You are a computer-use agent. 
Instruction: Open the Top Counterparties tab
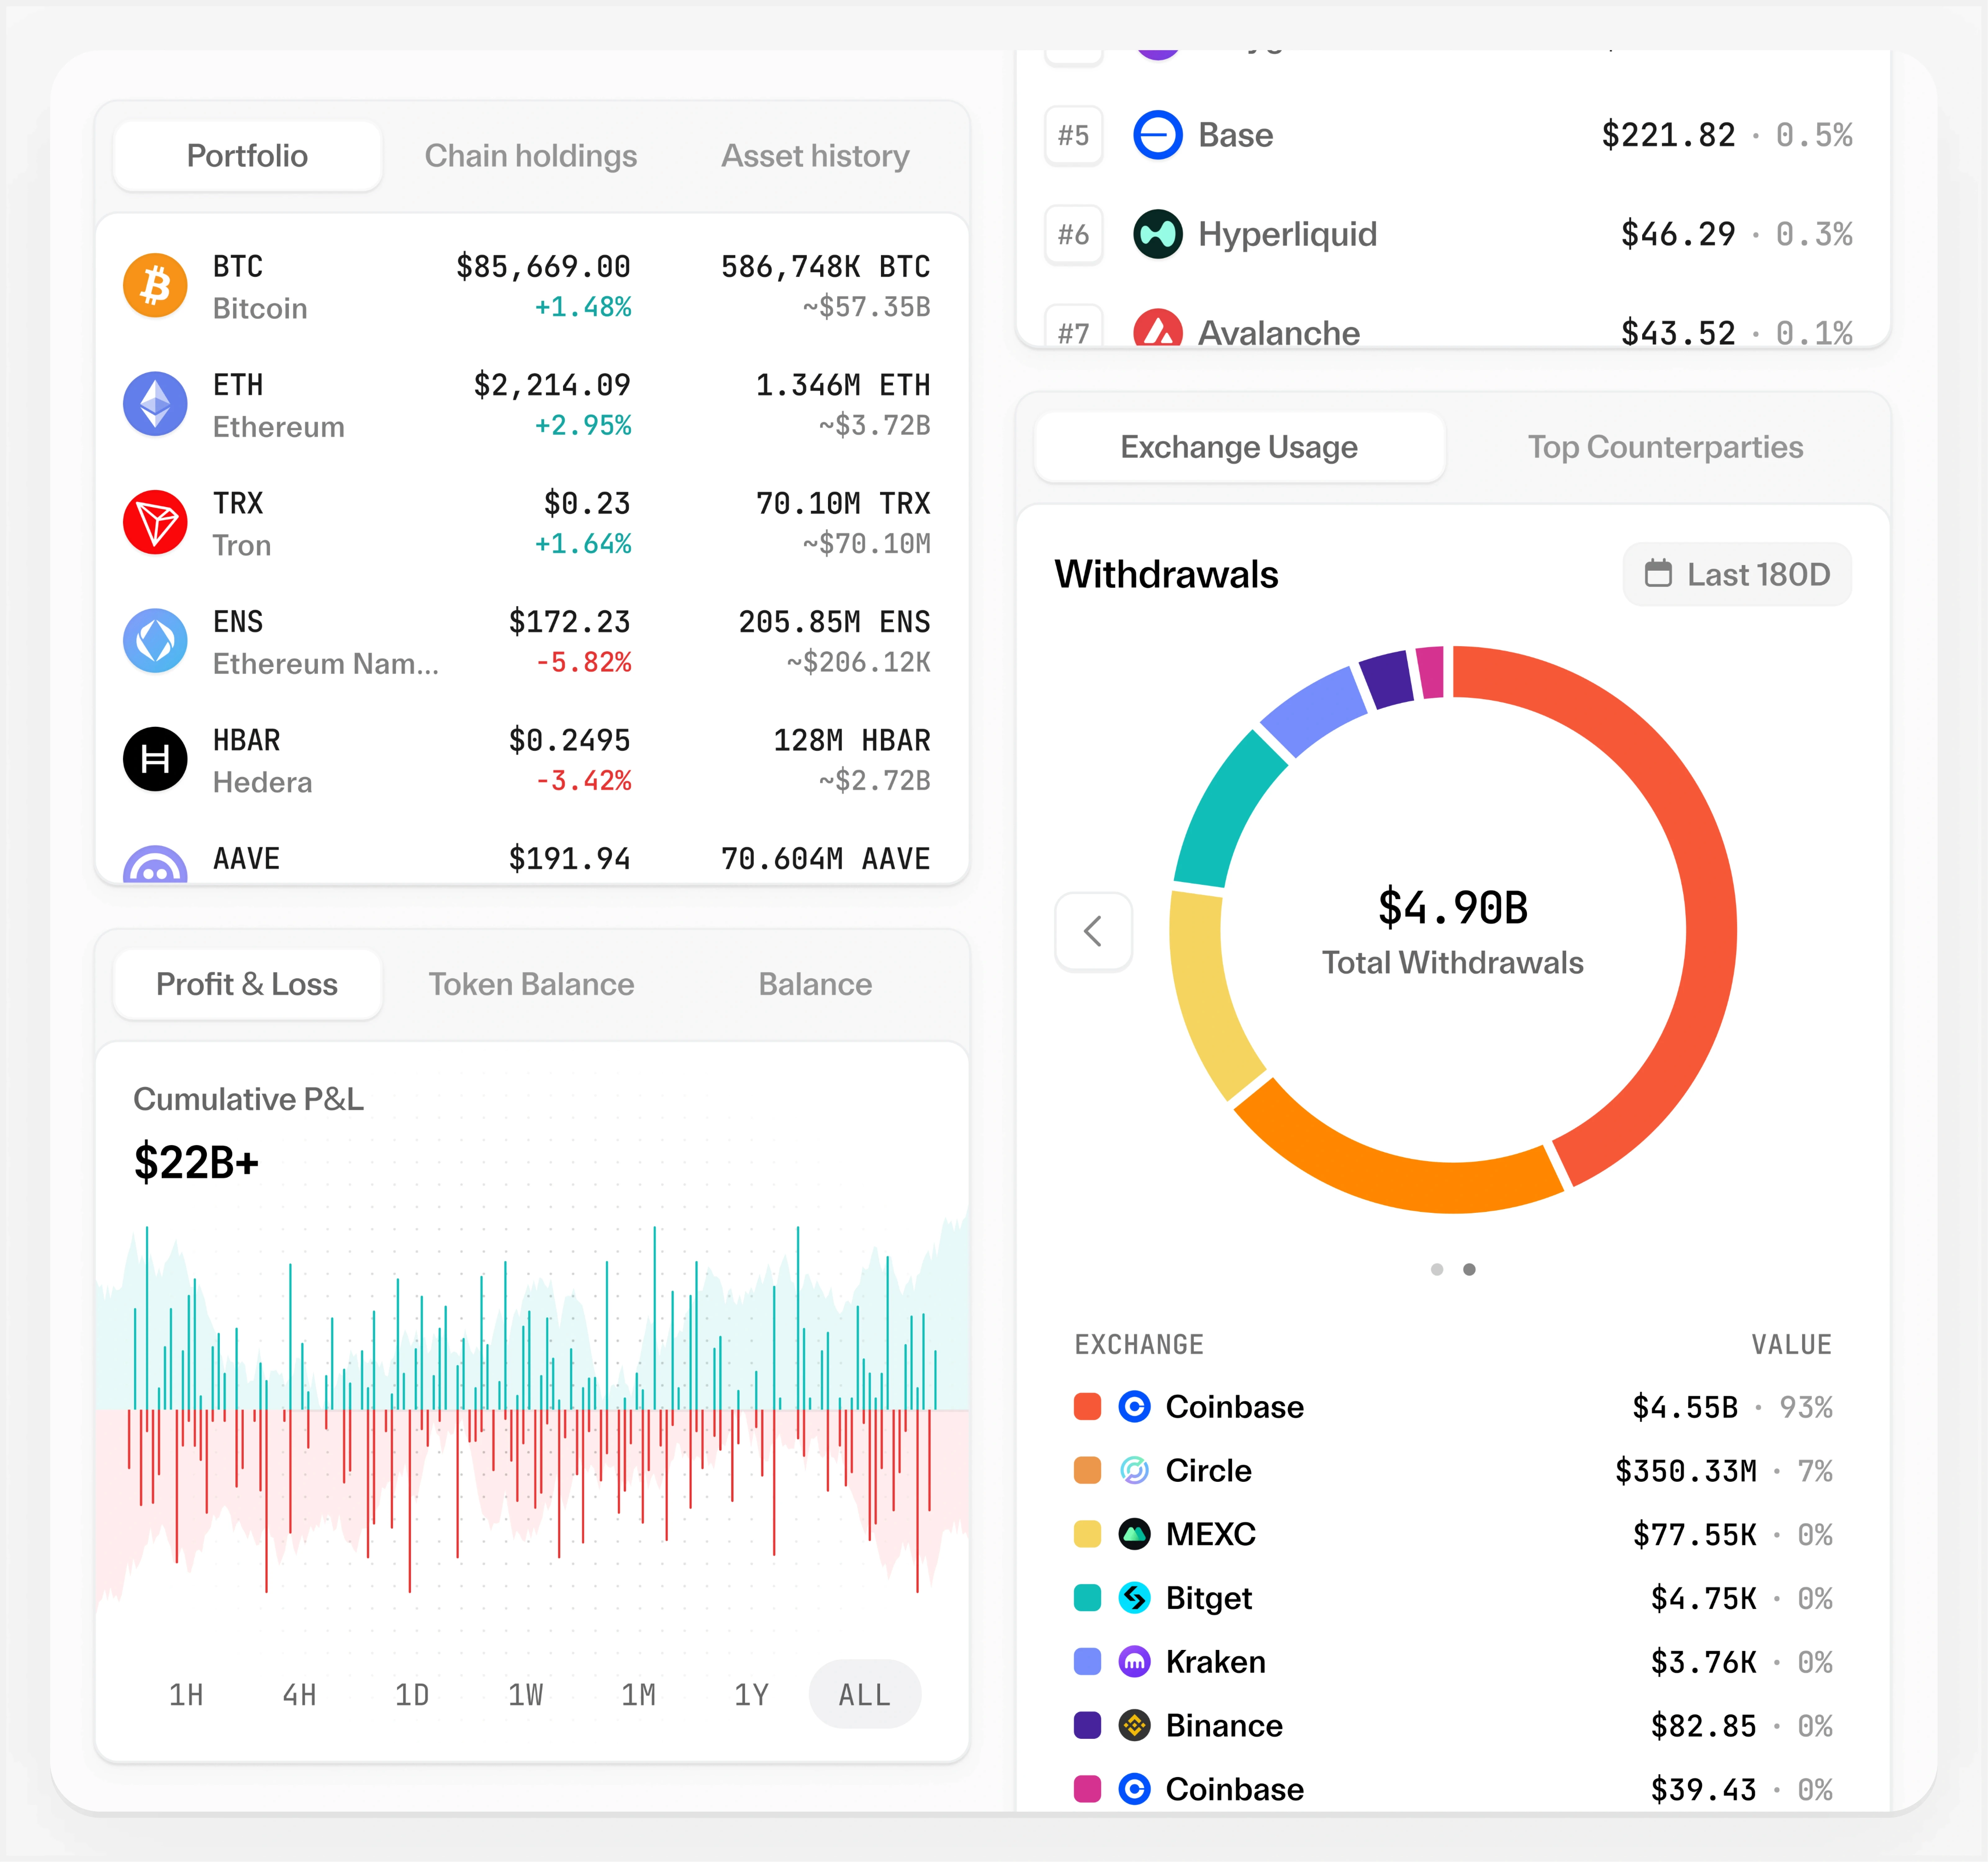tap(1665, 447)
